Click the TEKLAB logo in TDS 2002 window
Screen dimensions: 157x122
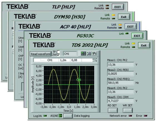(44, 45)
